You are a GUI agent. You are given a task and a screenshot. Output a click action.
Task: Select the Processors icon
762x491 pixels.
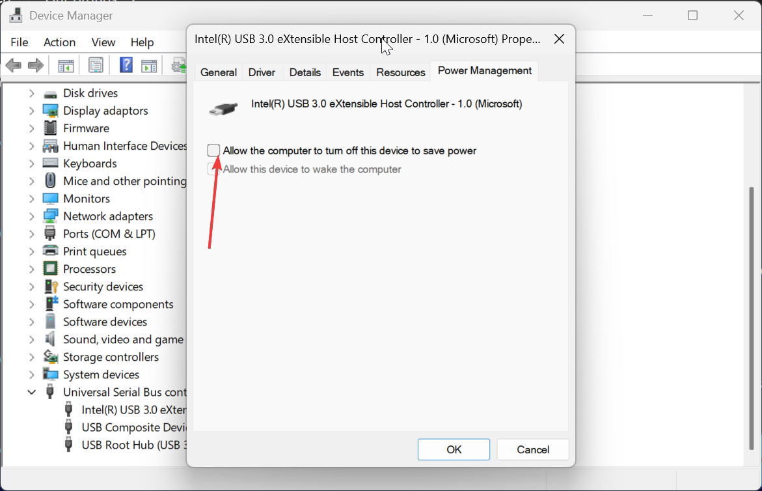coord(50,268)
